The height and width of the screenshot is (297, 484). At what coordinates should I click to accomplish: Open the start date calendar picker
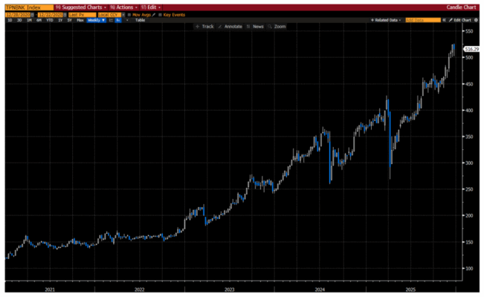click(32, 14)
